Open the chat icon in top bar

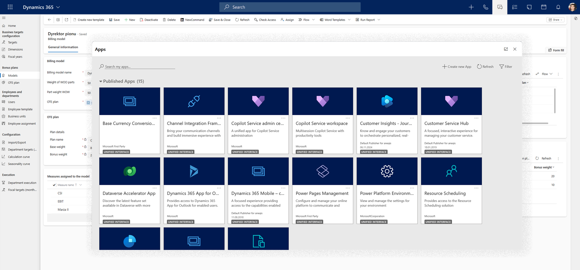[x=500, y=7]
